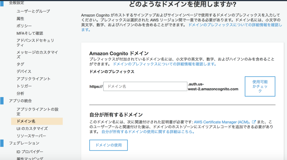
Task: Go to リソースサーバー page
Action: point(31,136)
